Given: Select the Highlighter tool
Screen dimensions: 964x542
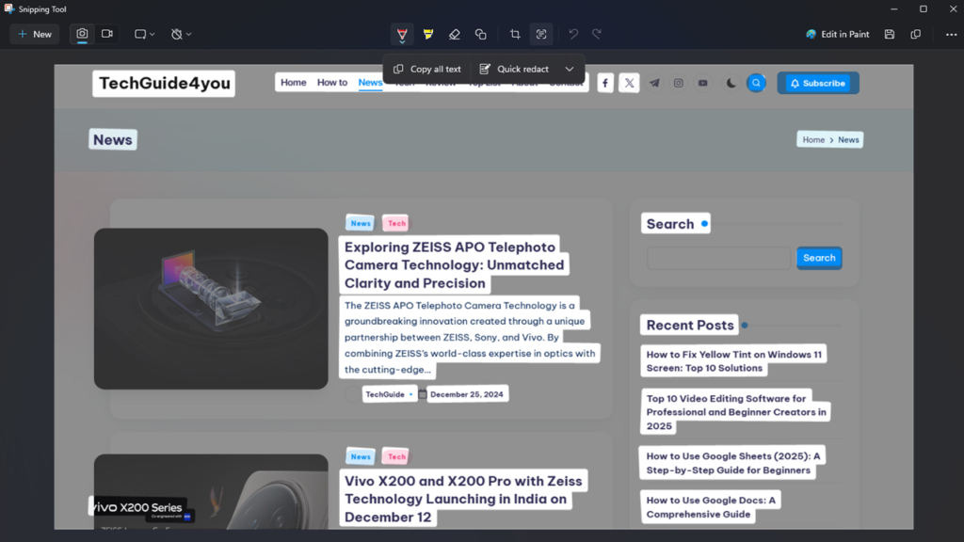Looking at the screenshot, I should pyautogui.click(x=428, y=35).
